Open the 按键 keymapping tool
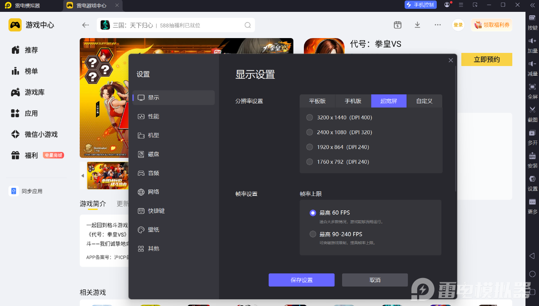Image resolution: width=539 pixels, height=306 pixels. [532, 22]
